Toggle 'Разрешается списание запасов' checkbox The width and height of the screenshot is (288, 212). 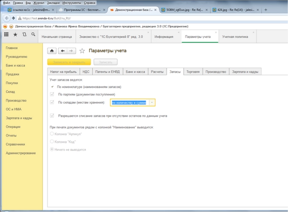tap(52, 116)
